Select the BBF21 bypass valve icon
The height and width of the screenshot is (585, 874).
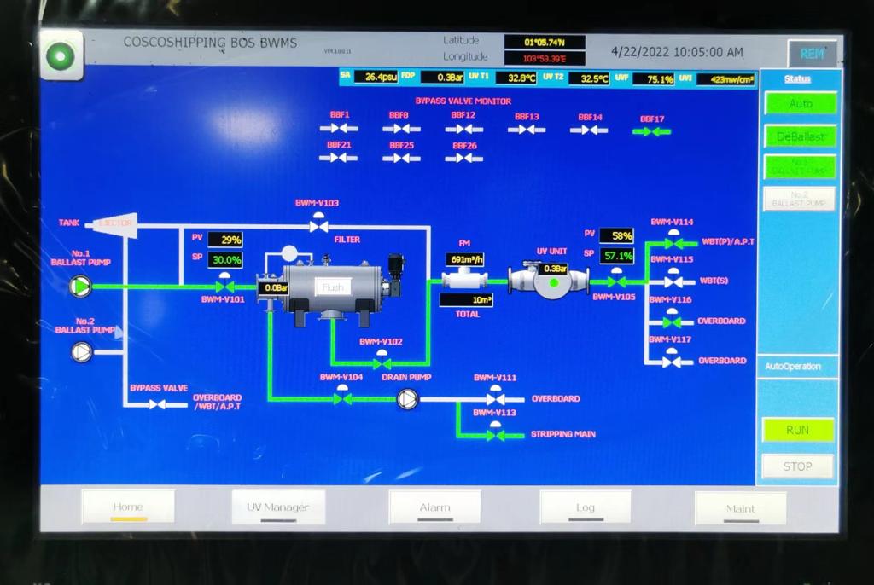tap(338, 158)
